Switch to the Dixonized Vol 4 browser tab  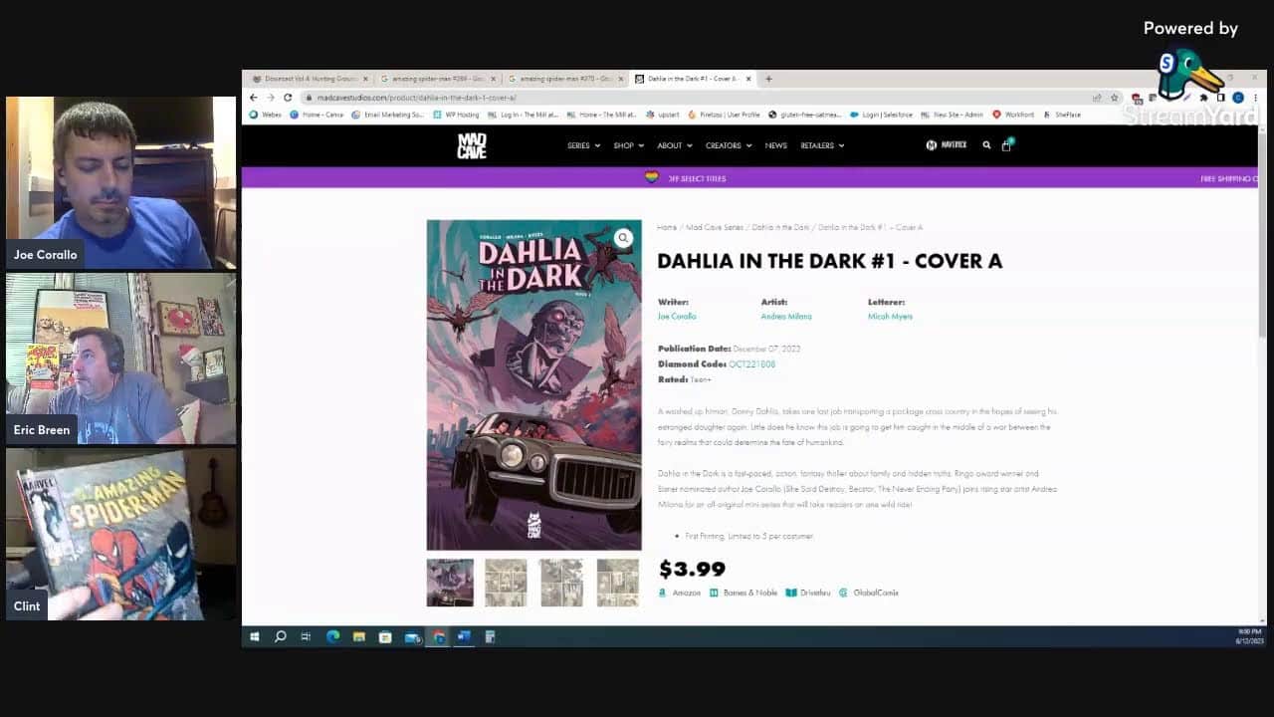[x=307, y=79]
